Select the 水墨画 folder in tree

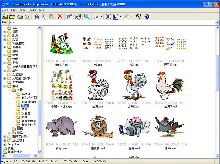(x=26, y=113)
